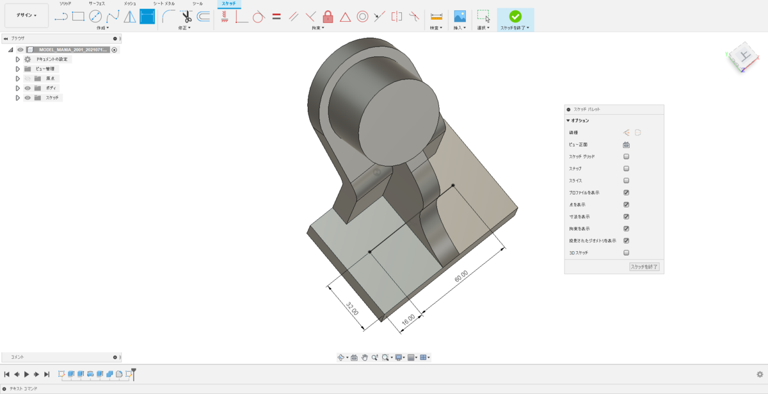The image size is (768, 394).
Task: Open the 拘束 dropdown menu
Action: click(318, 28)
